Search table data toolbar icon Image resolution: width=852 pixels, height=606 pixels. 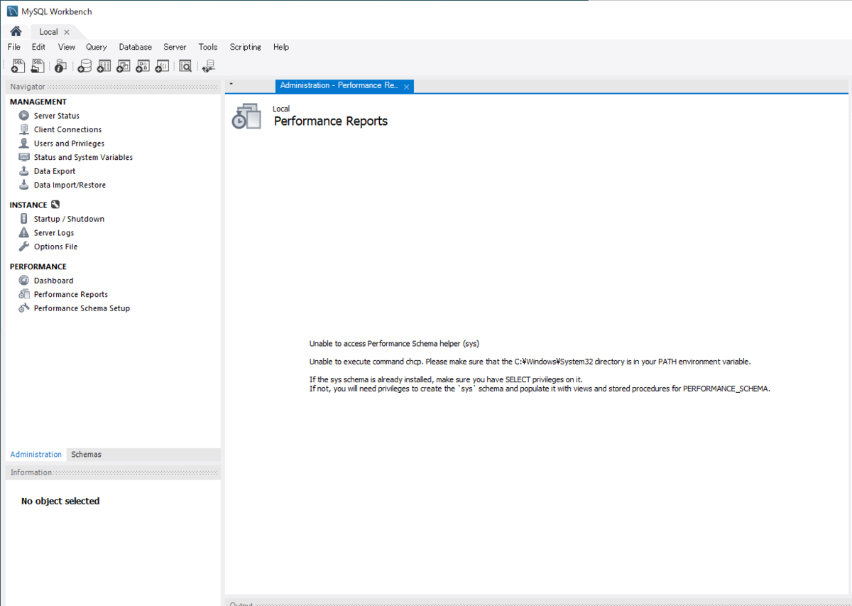[185, 66]
